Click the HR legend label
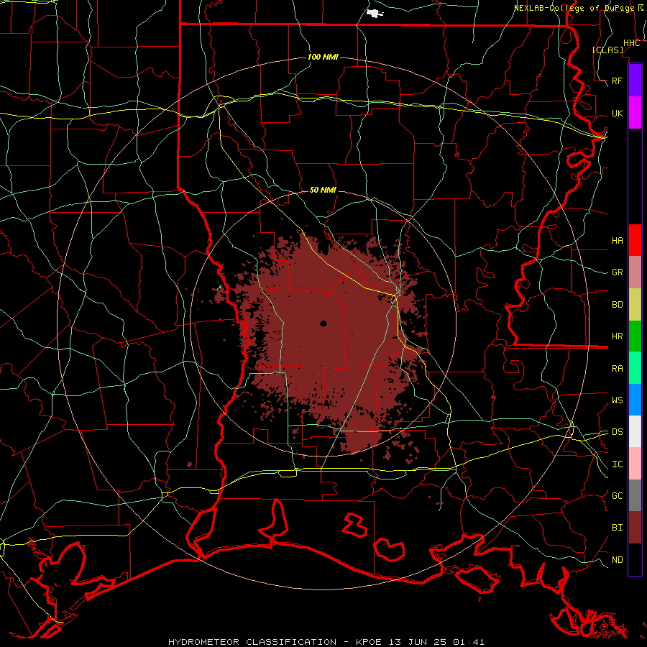Viewport: 647px width, 647px height. click(618, 336)
